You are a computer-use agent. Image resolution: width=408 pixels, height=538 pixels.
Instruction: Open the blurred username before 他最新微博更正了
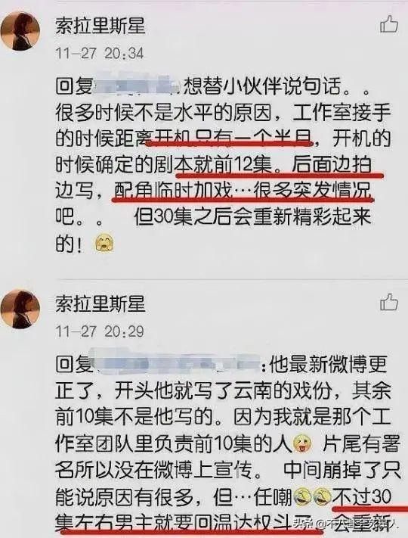177,364
